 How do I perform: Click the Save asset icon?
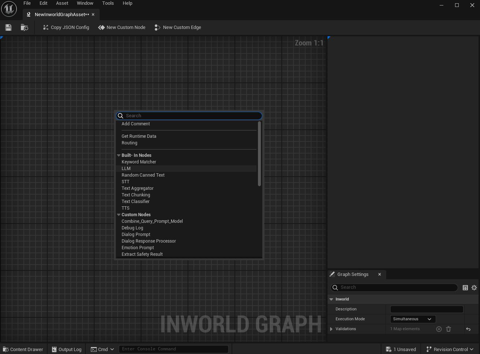click(x=8, y=27)
